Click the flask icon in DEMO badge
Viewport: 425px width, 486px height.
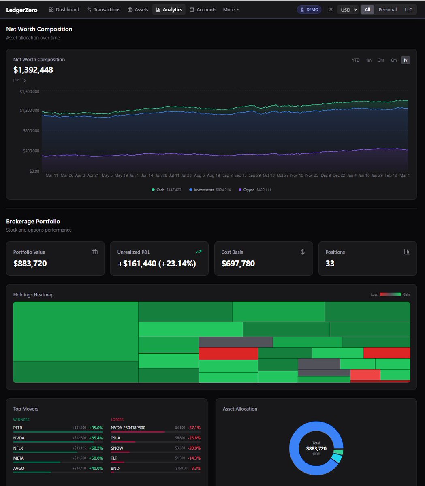(302, 9)
